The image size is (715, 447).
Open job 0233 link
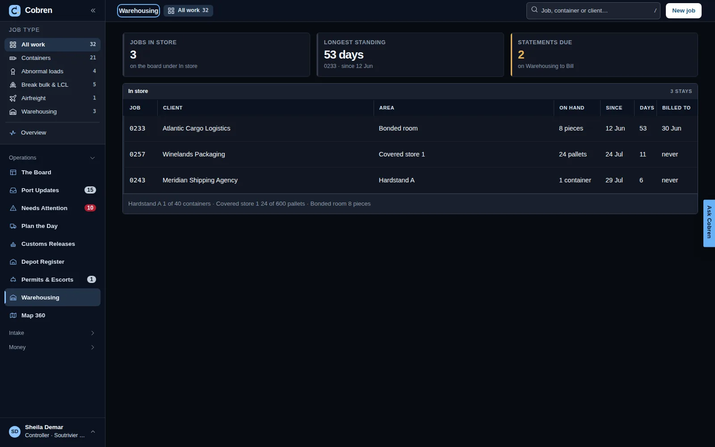tap(138, 129)
